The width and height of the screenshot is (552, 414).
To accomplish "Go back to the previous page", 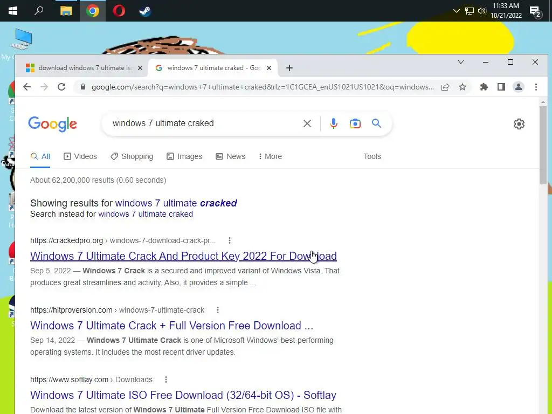I will pyautogui.click(x=27, y=87).
